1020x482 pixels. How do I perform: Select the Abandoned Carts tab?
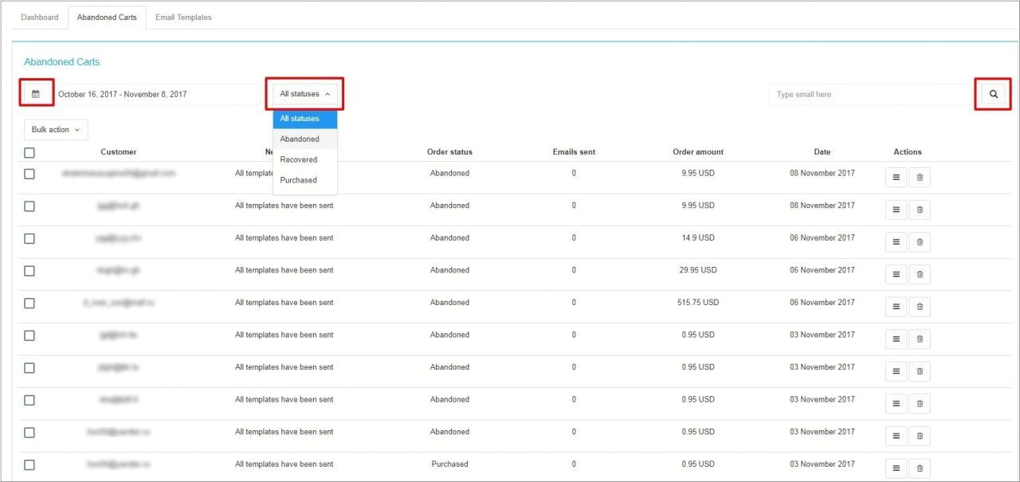tap(107, 17)
